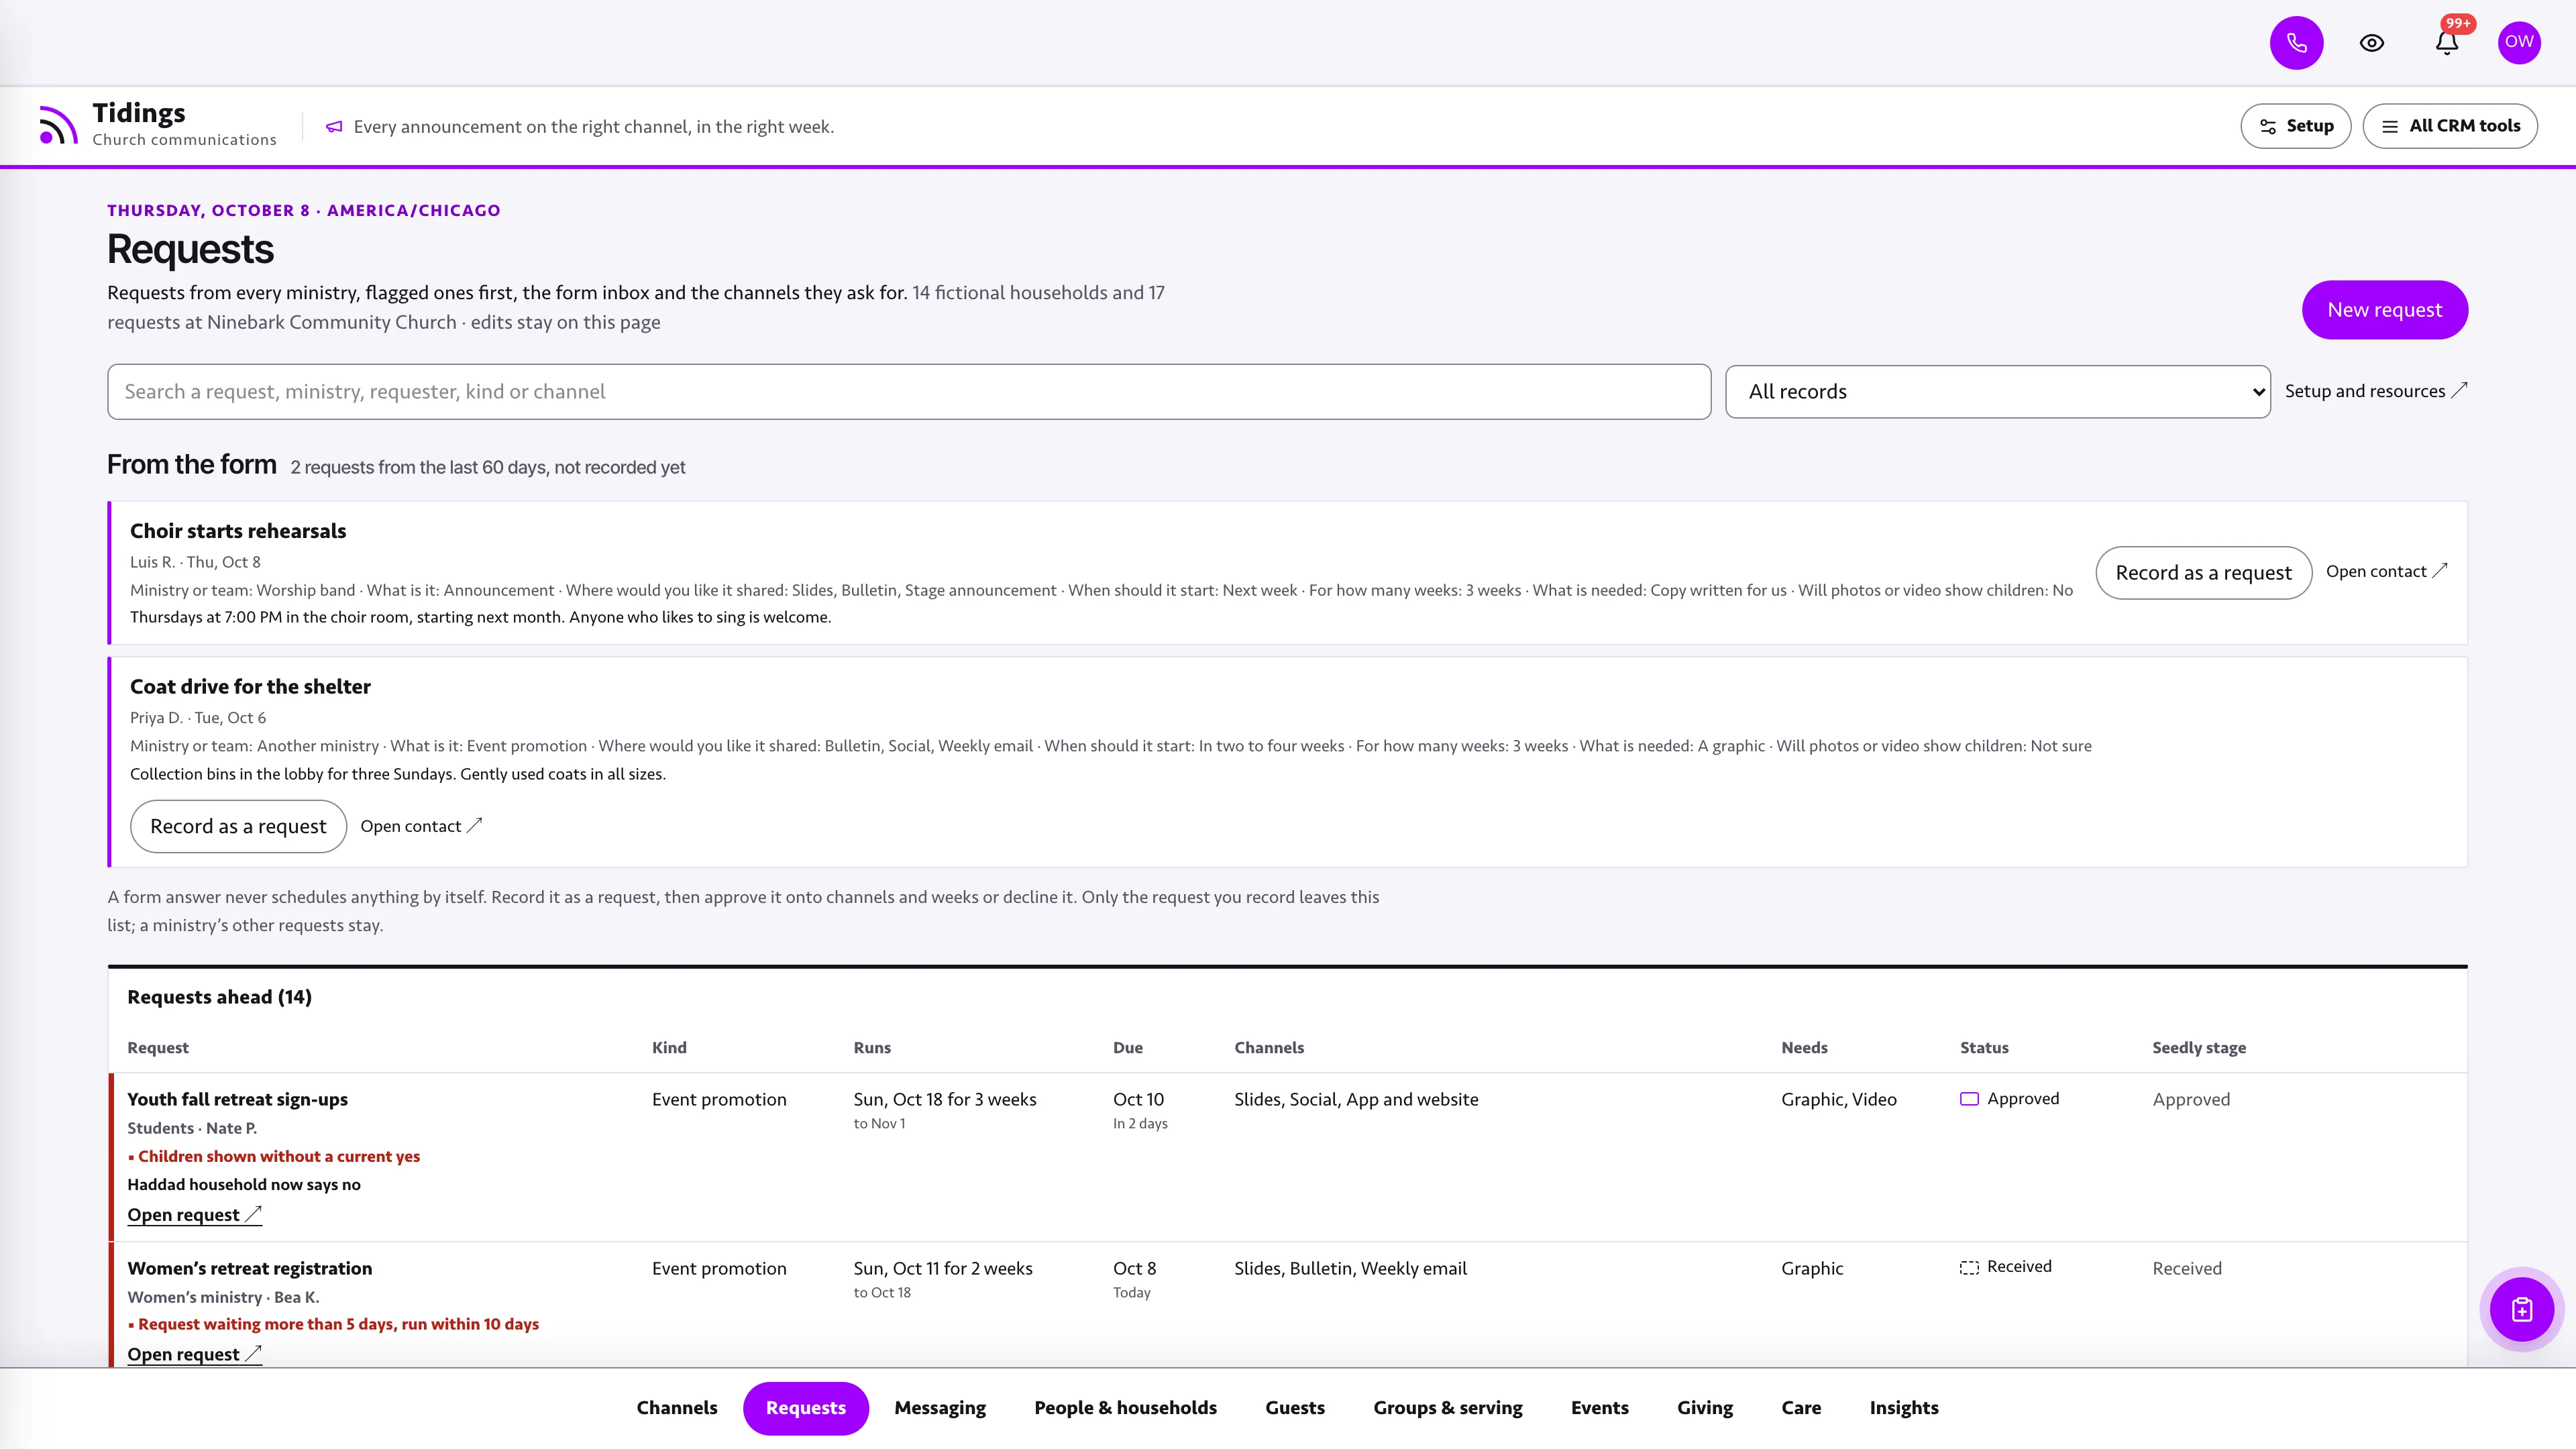The height and width of the screenshot is (1449, 2576).
Task: Click the Due column header
Action: 1128,1048
